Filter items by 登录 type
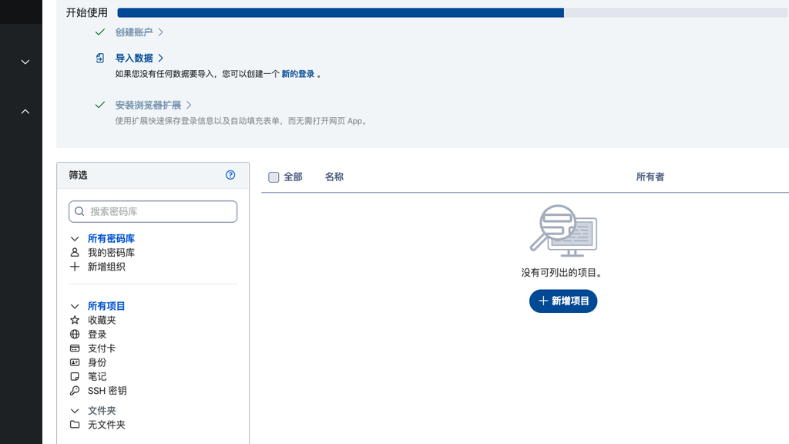 coord(97,335)
